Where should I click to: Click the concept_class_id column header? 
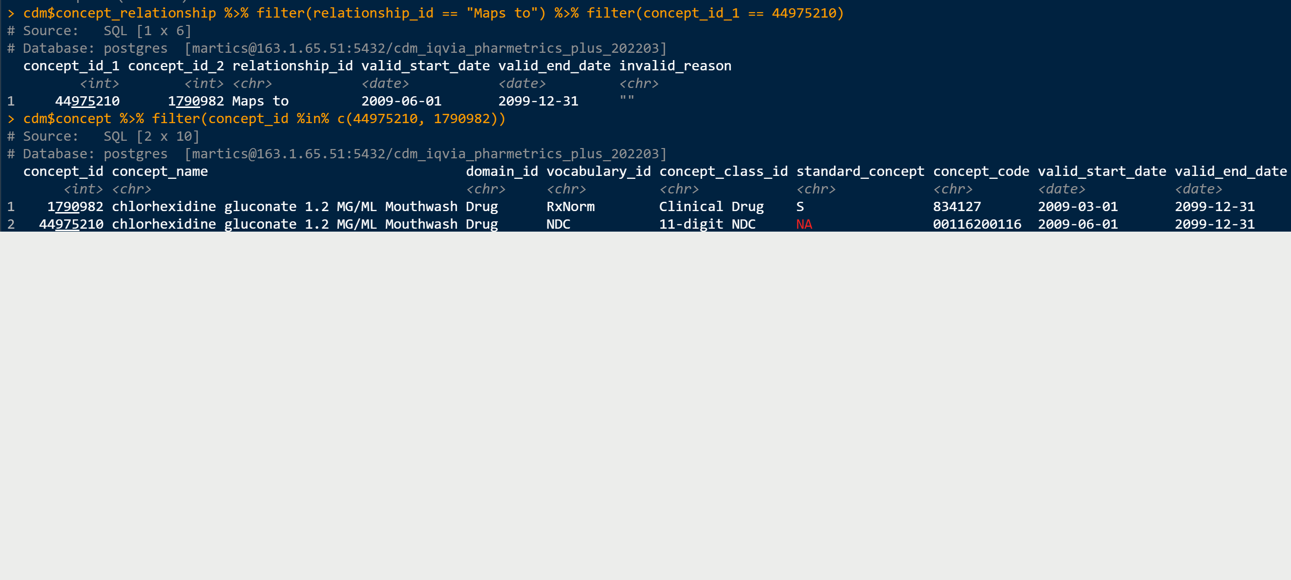tap(723, 171)
